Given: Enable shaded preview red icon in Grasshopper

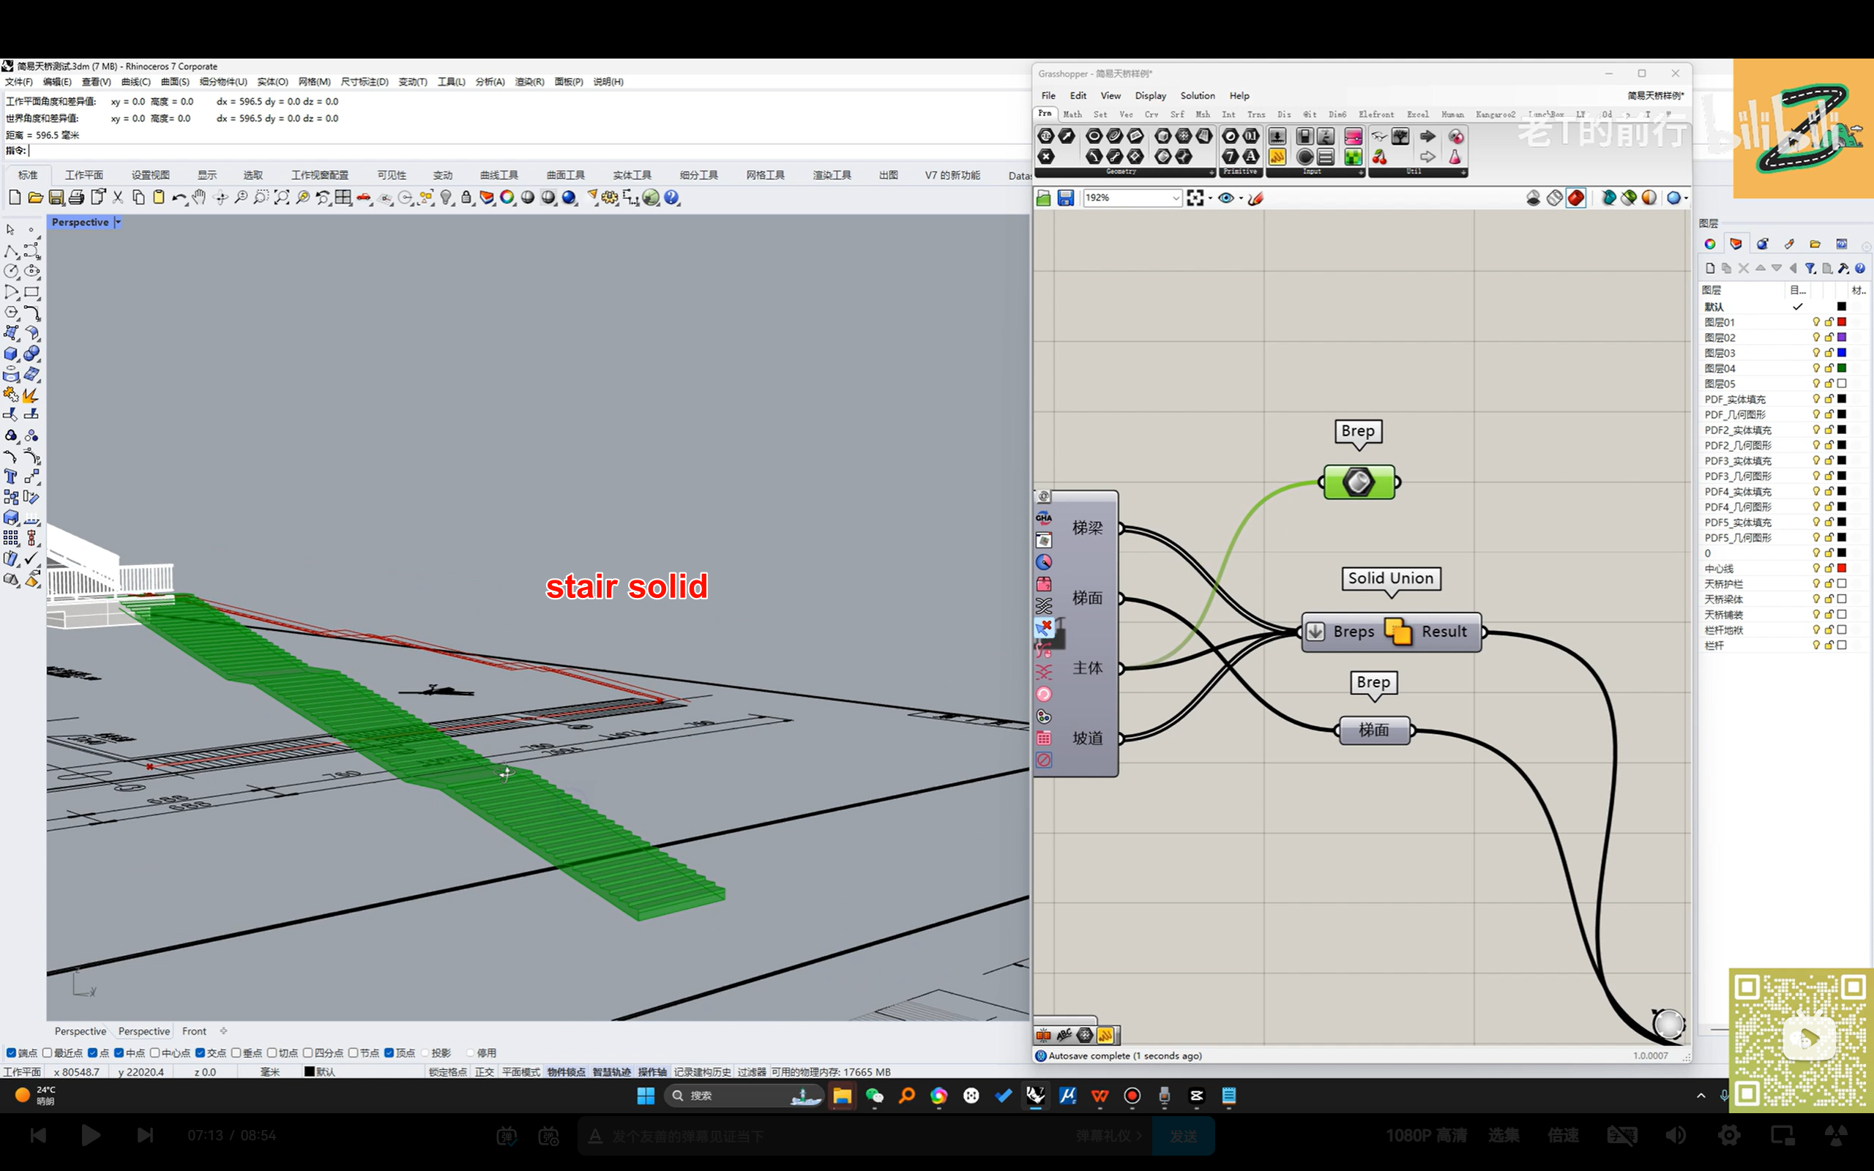Looking at the screenshot, I should 1575,198.
